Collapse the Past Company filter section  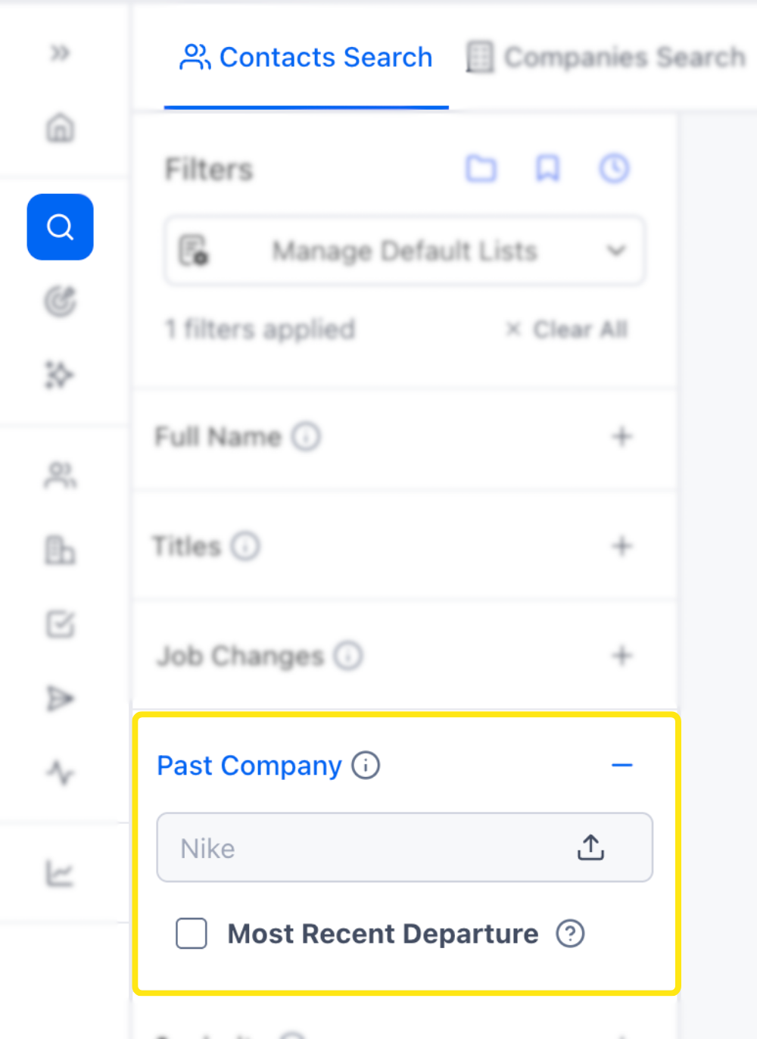tap(622, 766)
